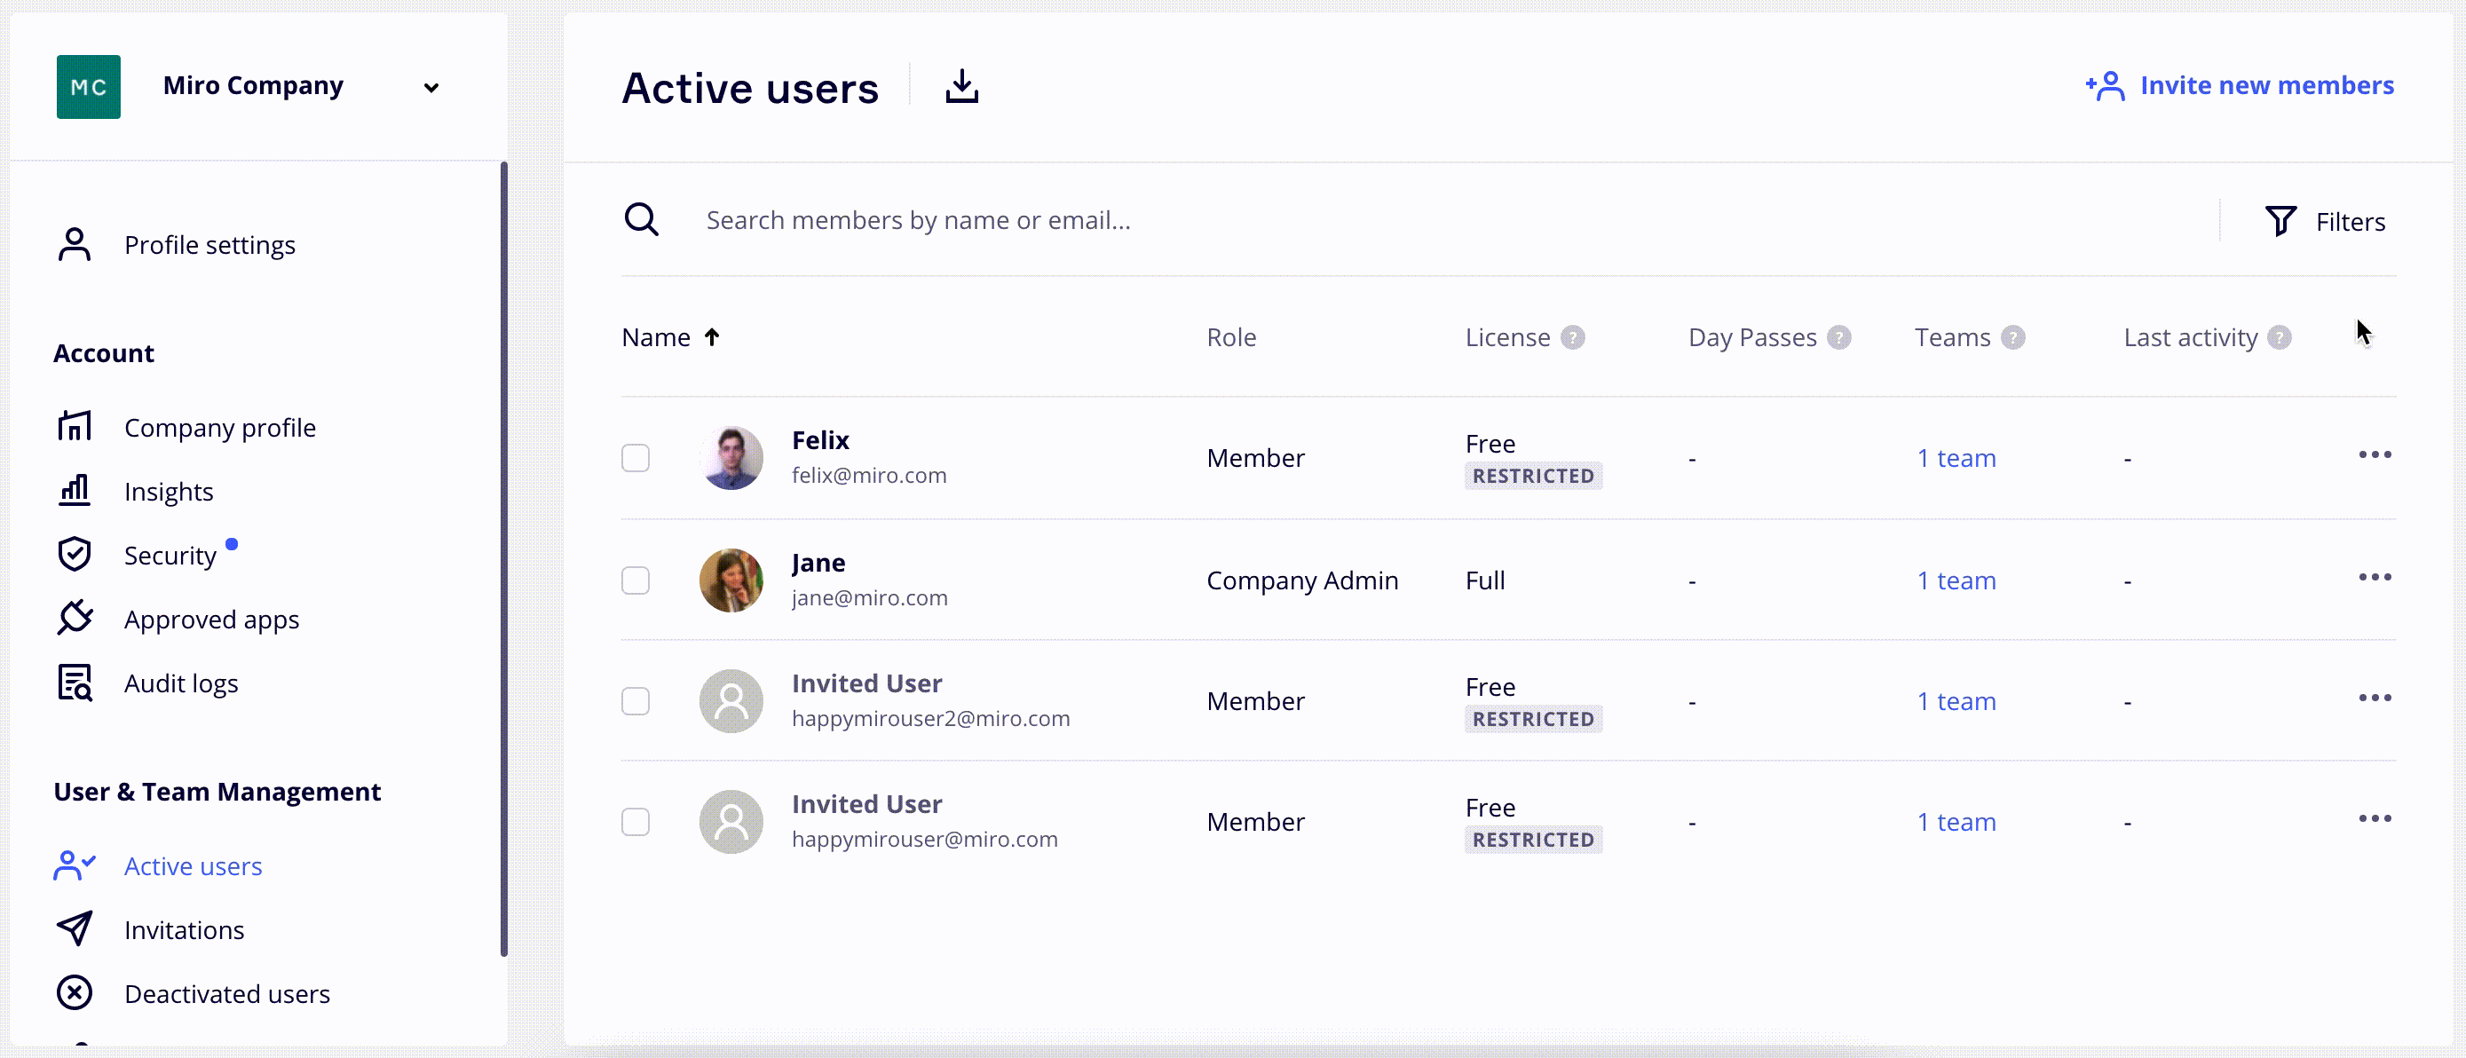Open Company profile page

(x=220, y=427)
